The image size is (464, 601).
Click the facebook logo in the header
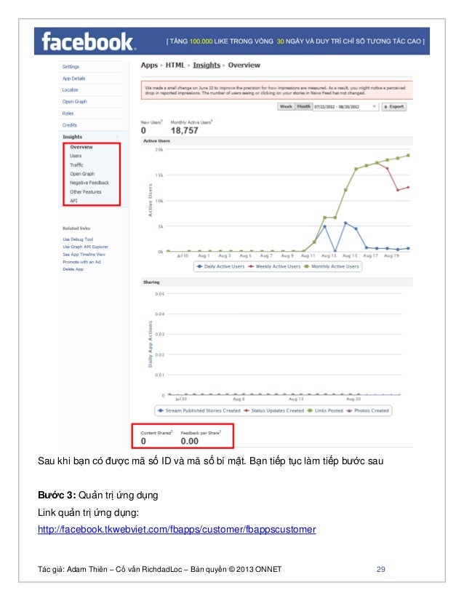[x=88, y=41]
